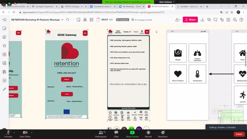
Task: Open the participants icon next to Share
Action: [178, 20]
